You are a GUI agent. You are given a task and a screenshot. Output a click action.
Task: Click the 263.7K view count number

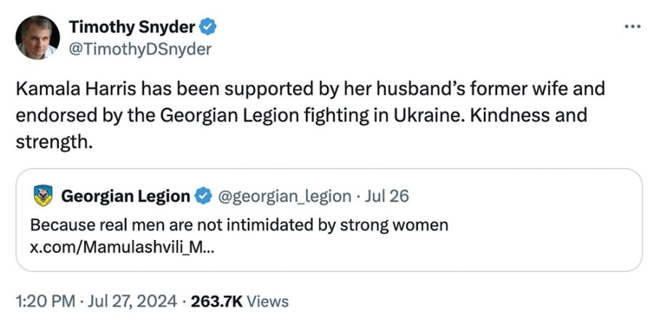click(217, 301)
